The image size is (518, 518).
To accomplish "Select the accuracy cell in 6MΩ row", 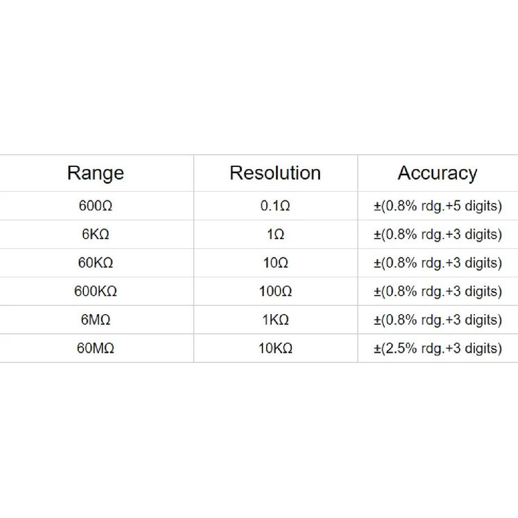I will coord(438,320).
